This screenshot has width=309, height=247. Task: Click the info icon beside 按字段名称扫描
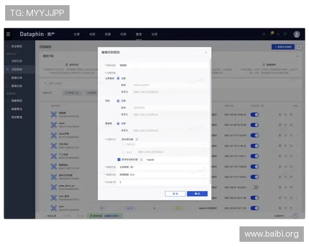point(141,160)
